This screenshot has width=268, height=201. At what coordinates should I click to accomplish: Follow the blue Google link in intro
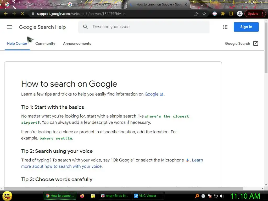click(x=152, y=94)
